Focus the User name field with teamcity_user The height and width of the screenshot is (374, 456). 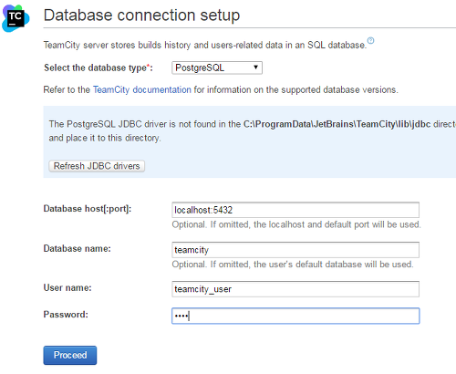(x=295, y=289)
